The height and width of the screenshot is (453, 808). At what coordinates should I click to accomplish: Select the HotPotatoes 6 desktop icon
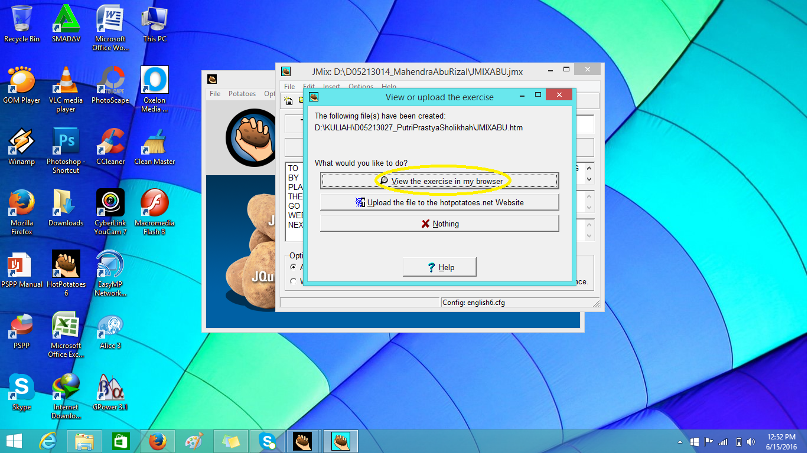click(x=66, y=274)
